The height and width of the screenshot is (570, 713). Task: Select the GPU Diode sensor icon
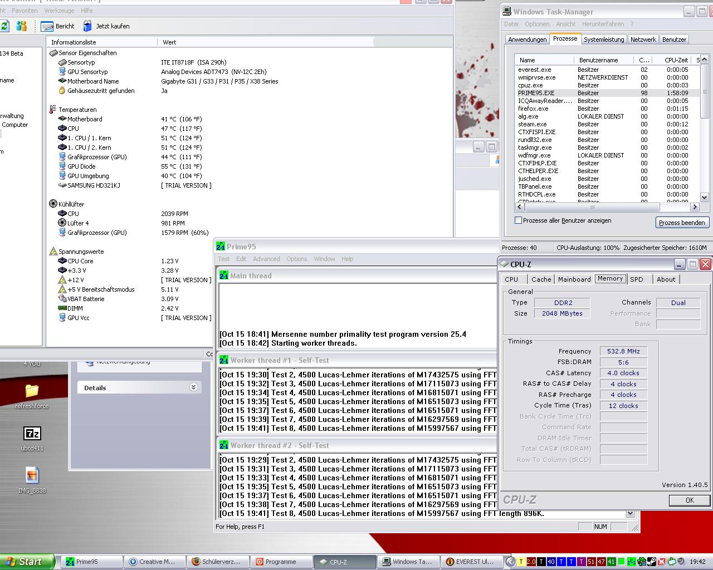62,166
